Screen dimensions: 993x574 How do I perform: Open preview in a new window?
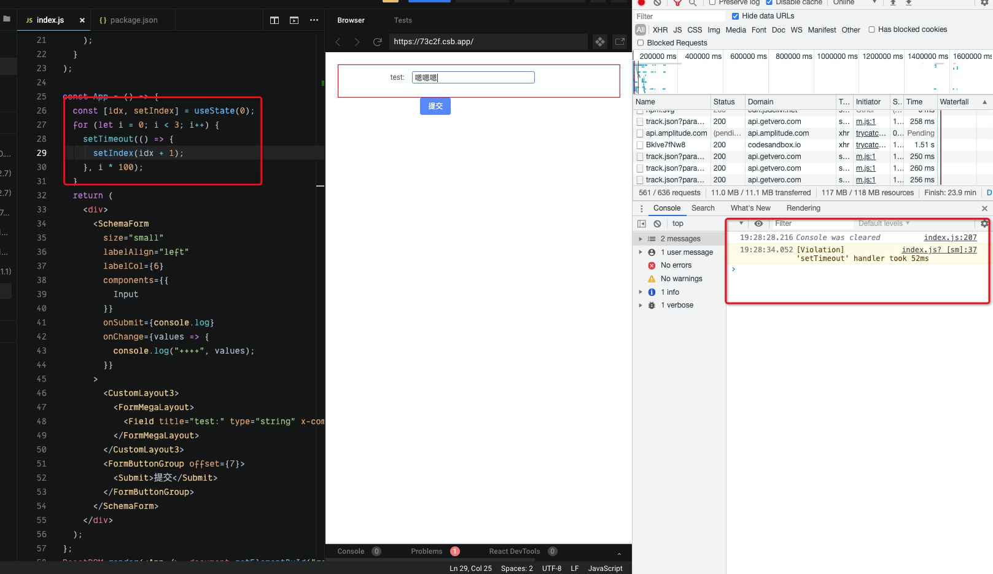pos(620,42)
